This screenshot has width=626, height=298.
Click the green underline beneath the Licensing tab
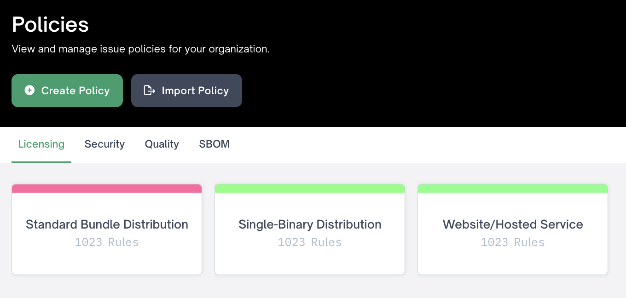click(x=41, y=162)
